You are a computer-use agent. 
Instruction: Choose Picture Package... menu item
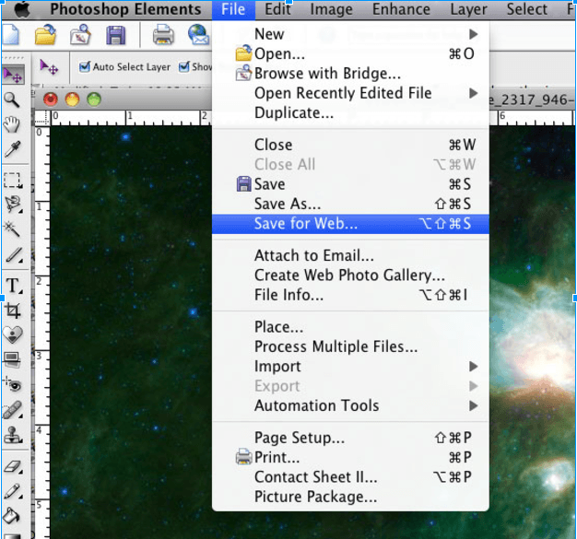350,497
